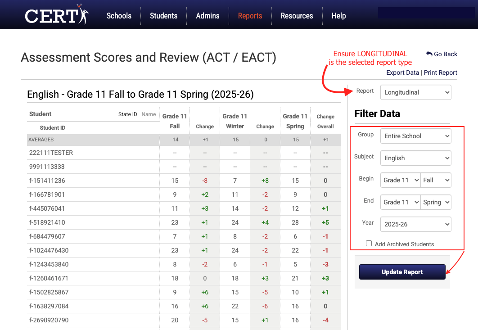This screenshot has height=330, width=478.
Task: Open the Begin term dropdown showing Fall
Action: point(436,180)
